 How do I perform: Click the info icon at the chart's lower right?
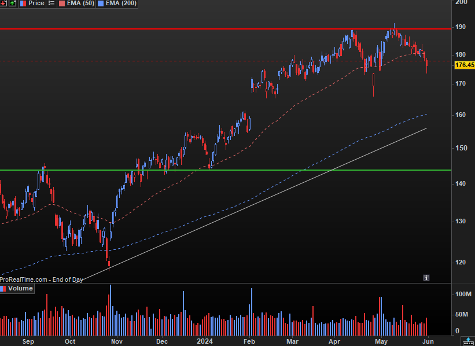tap(426, 278)
